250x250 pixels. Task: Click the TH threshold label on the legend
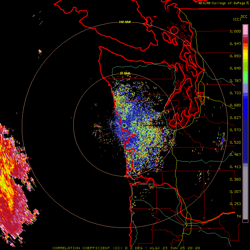point(239,216)
